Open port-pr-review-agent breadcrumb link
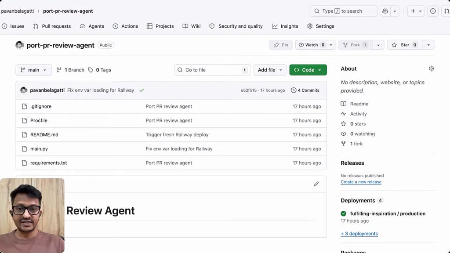 [x=68, y=11]
